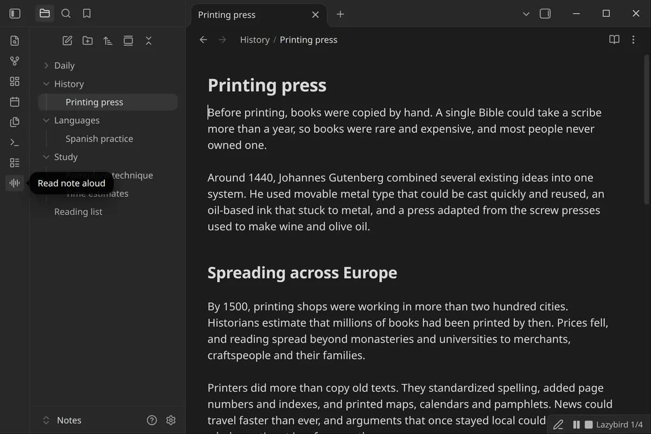This screenshot has height=434, width=651.
Task: Pause the Lazybird read-aloud playback
Action: [x=576, y=425]
